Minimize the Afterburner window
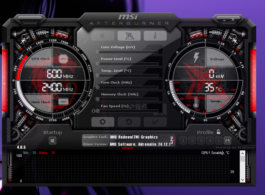 coord(224,20)
